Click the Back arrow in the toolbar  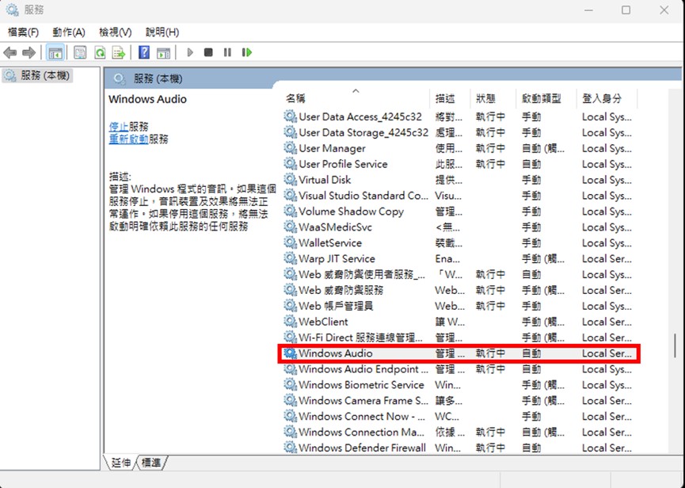click(10, 52)
